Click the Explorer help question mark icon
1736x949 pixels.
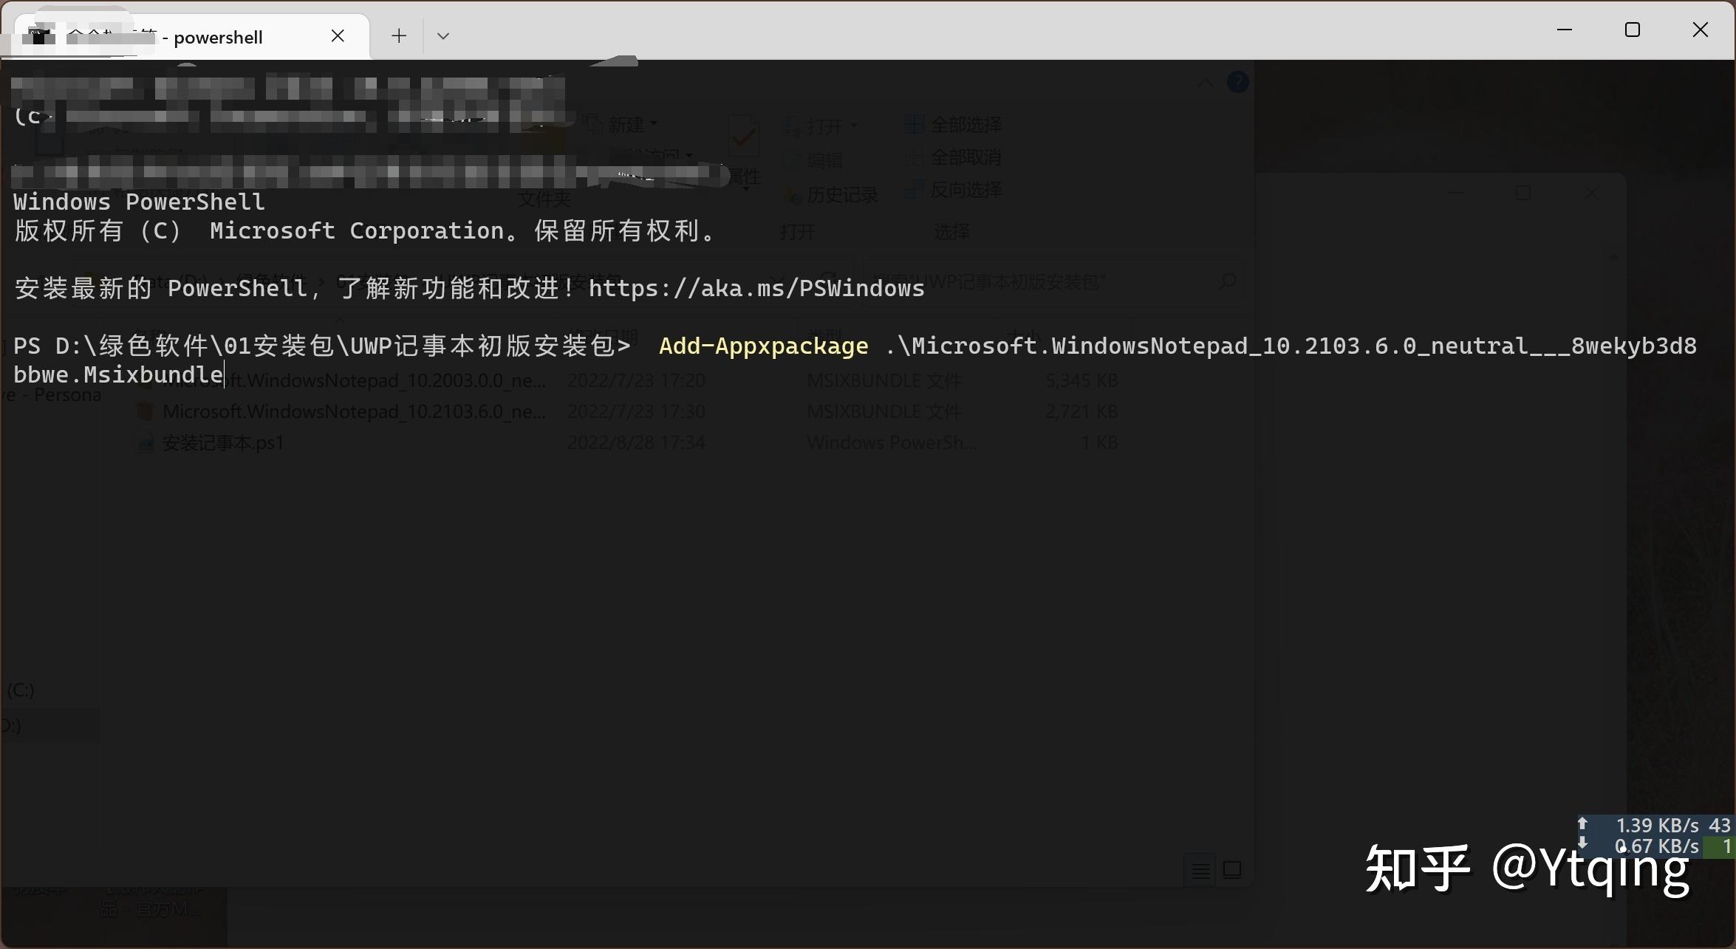(1237, 82)
